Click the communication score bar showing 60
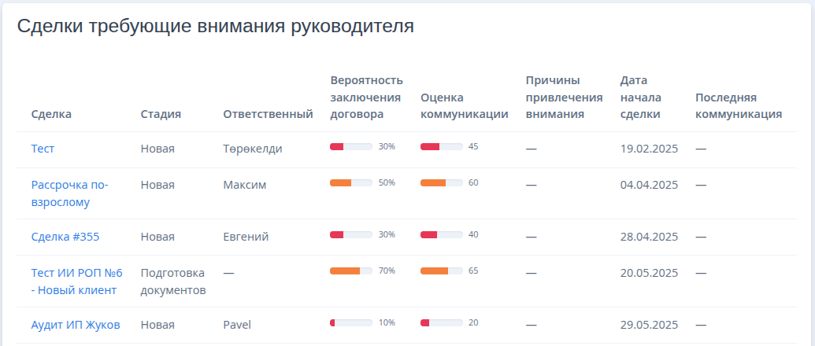Viewport: 815px width, 346px height. coord(441,183)
